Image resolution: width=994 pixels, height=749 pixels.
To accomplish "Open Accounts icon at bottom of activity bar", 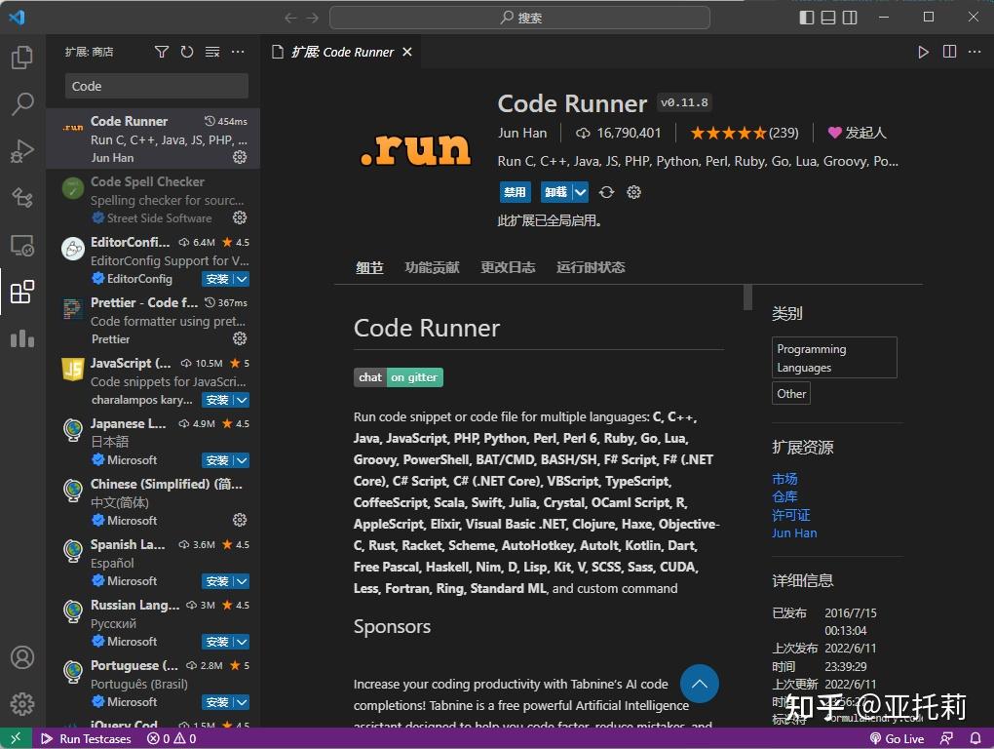I will 22,657.
